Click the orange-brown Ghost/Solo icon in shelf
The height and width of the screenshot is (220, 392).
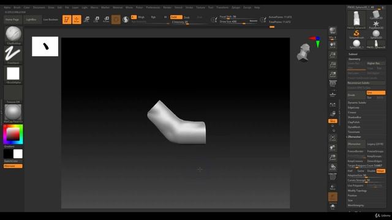point(333,197)
